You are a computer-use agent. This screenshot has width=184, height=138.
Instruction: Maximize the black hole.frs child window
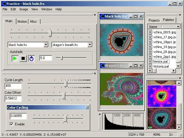click(135, 16)
